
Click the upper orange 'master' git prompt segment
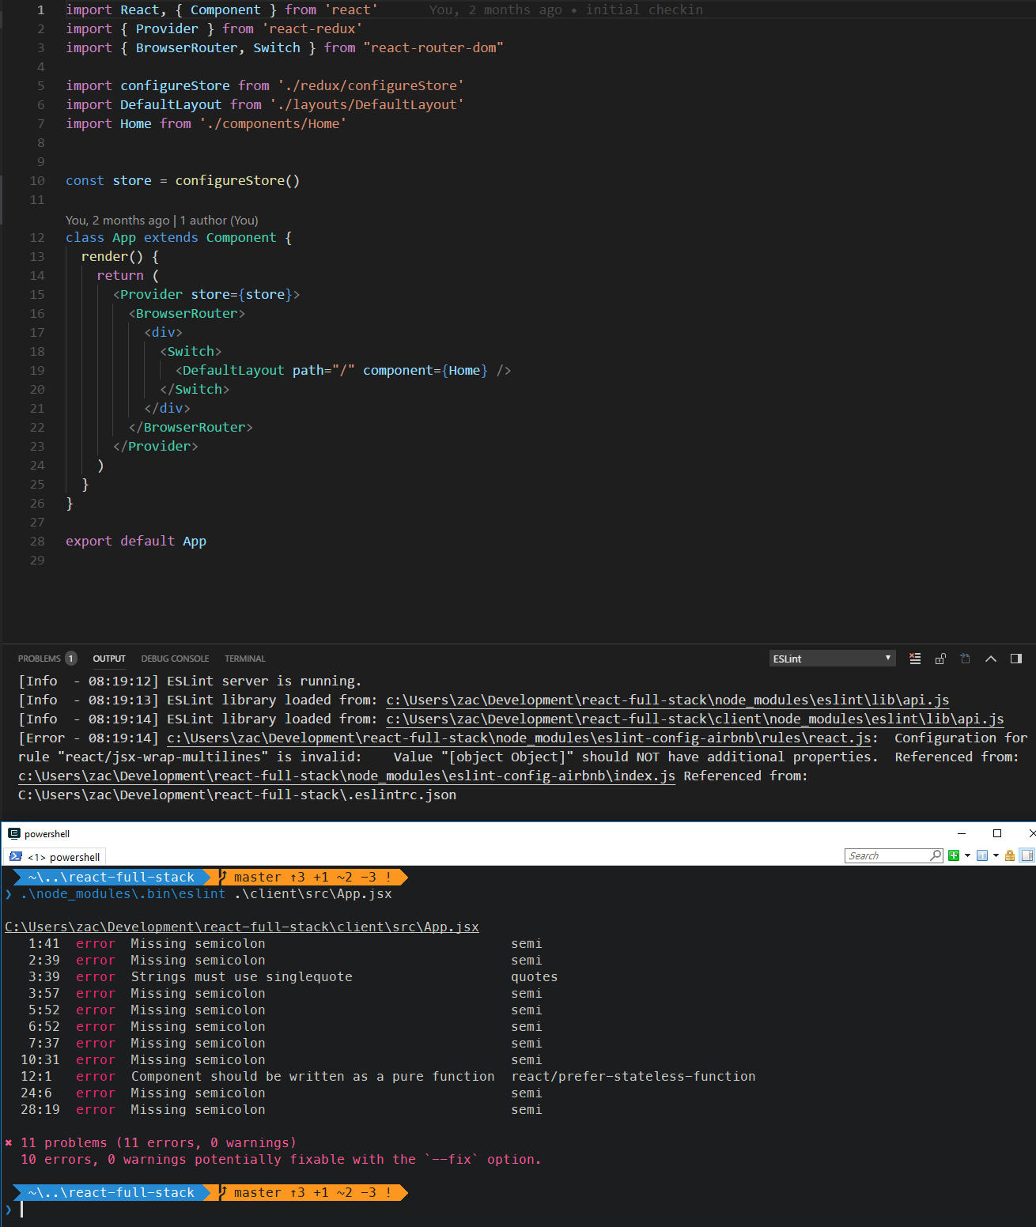312,878
